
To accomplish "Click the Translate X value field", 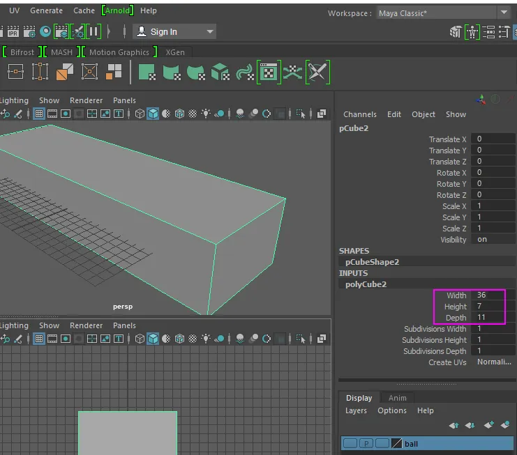I will tap(493, 139).
